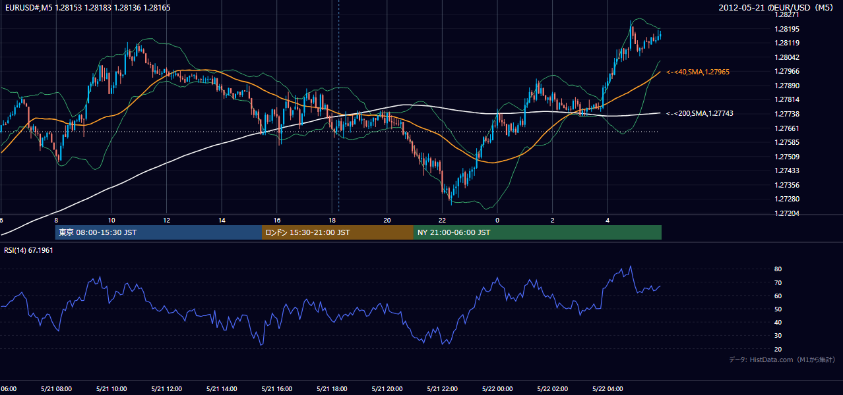Click the 2012-05-21 EUR/USD (M5) title
This screenshot has height=395, width=843.
coord(777,7)
